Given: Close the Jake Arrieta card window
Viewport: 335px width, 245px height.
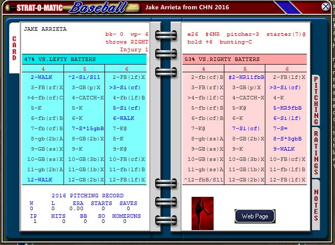Looking at the screenshot, I should click(x=325, y=7).
